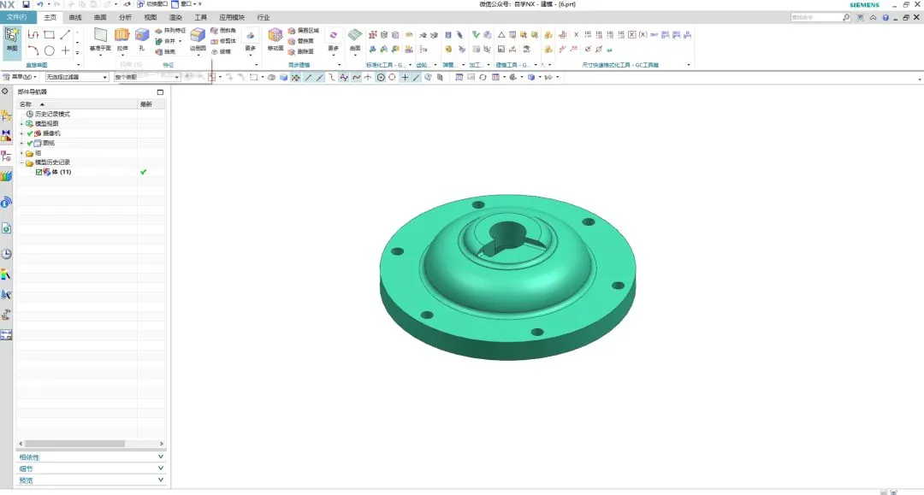Viewport: 924px width, 495px height.
Task: Click the Replace Face (替换面) tool
Action: pos(301,41)
